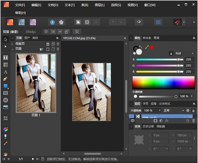Open the Pages panel options menu
Screen dimensions: 198x163
point(57,38)
